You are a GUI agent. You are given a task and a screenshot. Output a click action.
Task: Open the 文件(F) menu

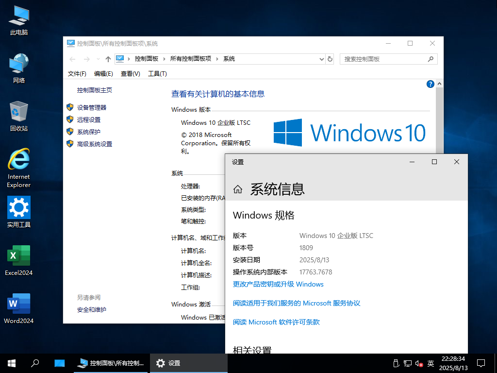tap(77, 74)
